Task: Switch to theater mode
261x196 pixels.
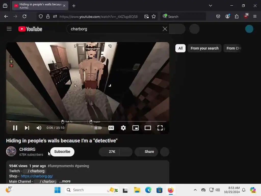Action: point(148,128)
